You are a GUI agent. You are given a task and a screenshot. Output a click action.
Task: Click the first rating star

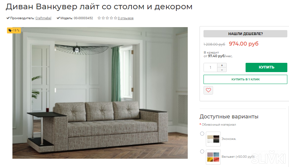99,18
